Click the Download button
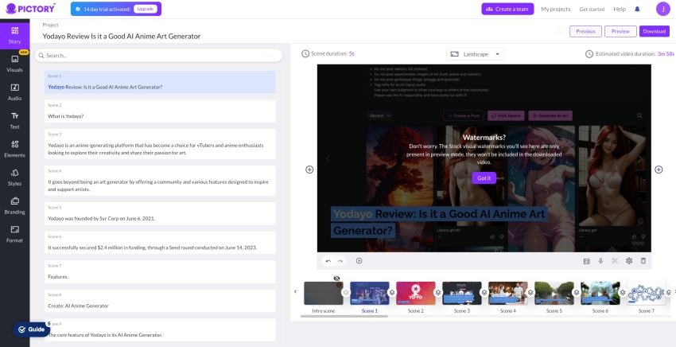The height and width of the screenshot is (347, 676). pyautogui.click(x=655, y=31)
